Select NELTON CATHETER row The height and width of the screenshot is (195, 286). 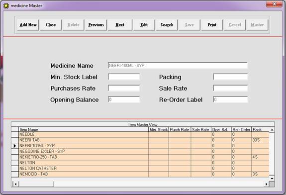tap(140, 168)
